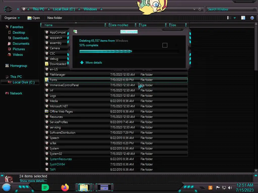
Task: Click the cancel box in the delete dialog
Action: tap(165, 45)
